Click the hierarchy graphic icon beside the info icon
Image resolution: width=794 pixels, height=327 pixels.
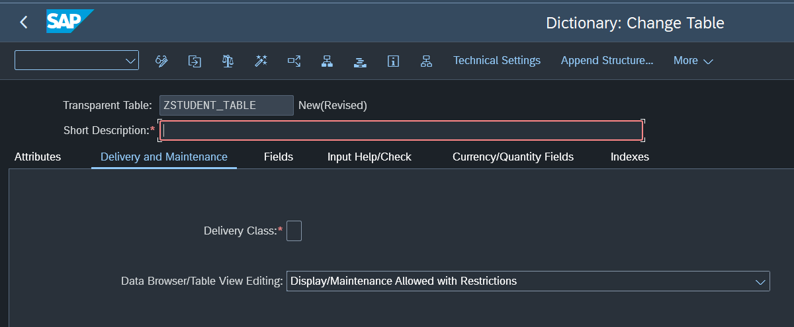[x=426, y=61]
